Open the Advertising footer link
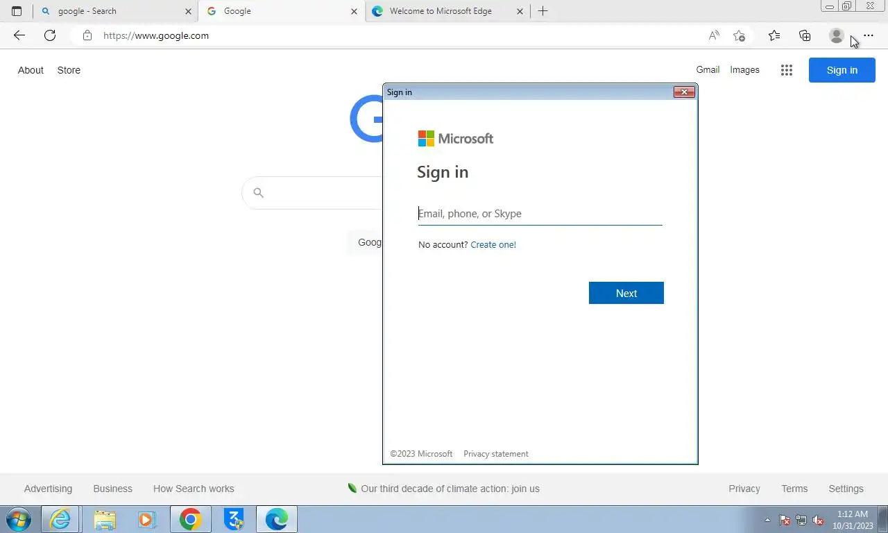The width and height of the screenshot is (888, 533). pyautogui.click(x=48, y=489)
